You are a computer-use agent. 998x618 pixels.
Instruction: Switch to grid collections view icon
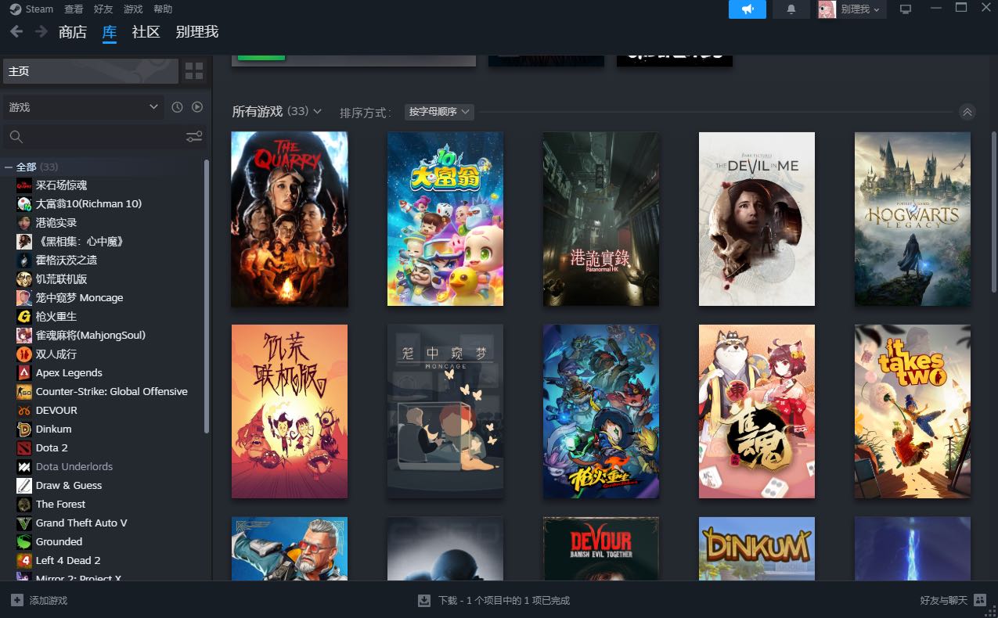194,72
